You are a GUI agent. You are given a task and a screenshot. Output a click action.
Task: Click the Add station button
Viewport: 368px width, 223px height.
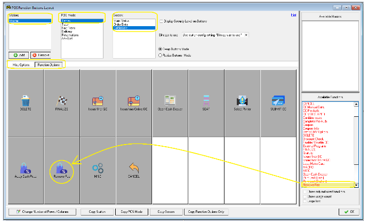18,54
